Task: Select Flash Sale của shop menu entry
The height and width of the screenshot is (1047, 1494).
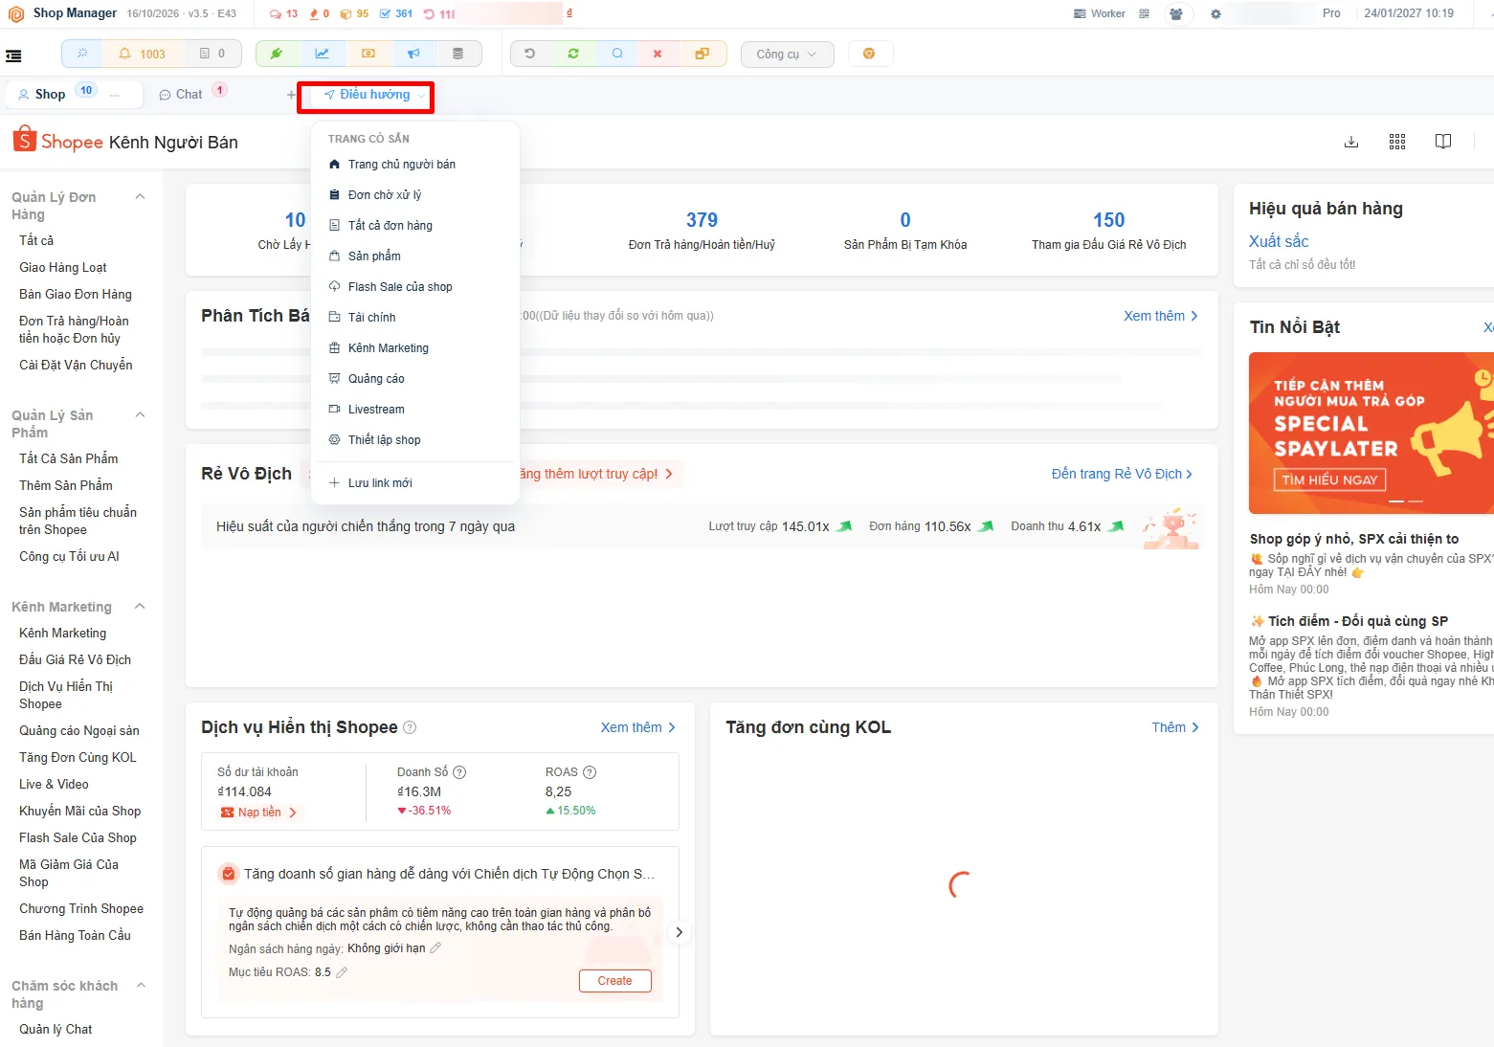Action: (400, 287)
